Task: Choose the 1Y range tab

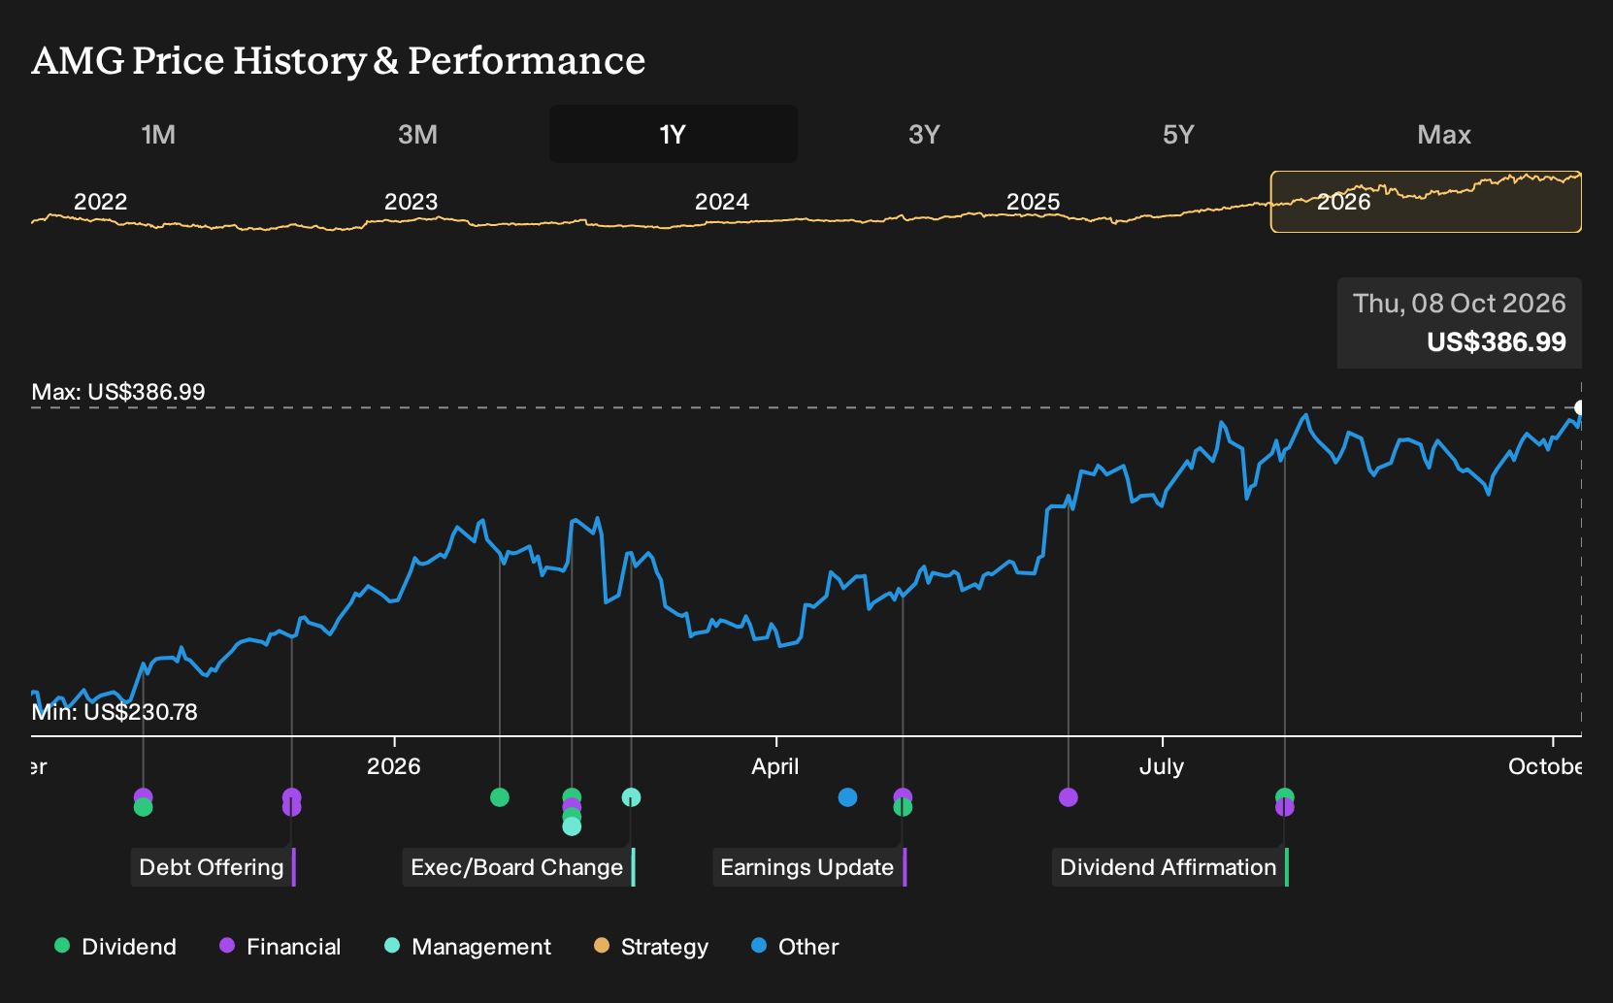Action: point(674,134)
